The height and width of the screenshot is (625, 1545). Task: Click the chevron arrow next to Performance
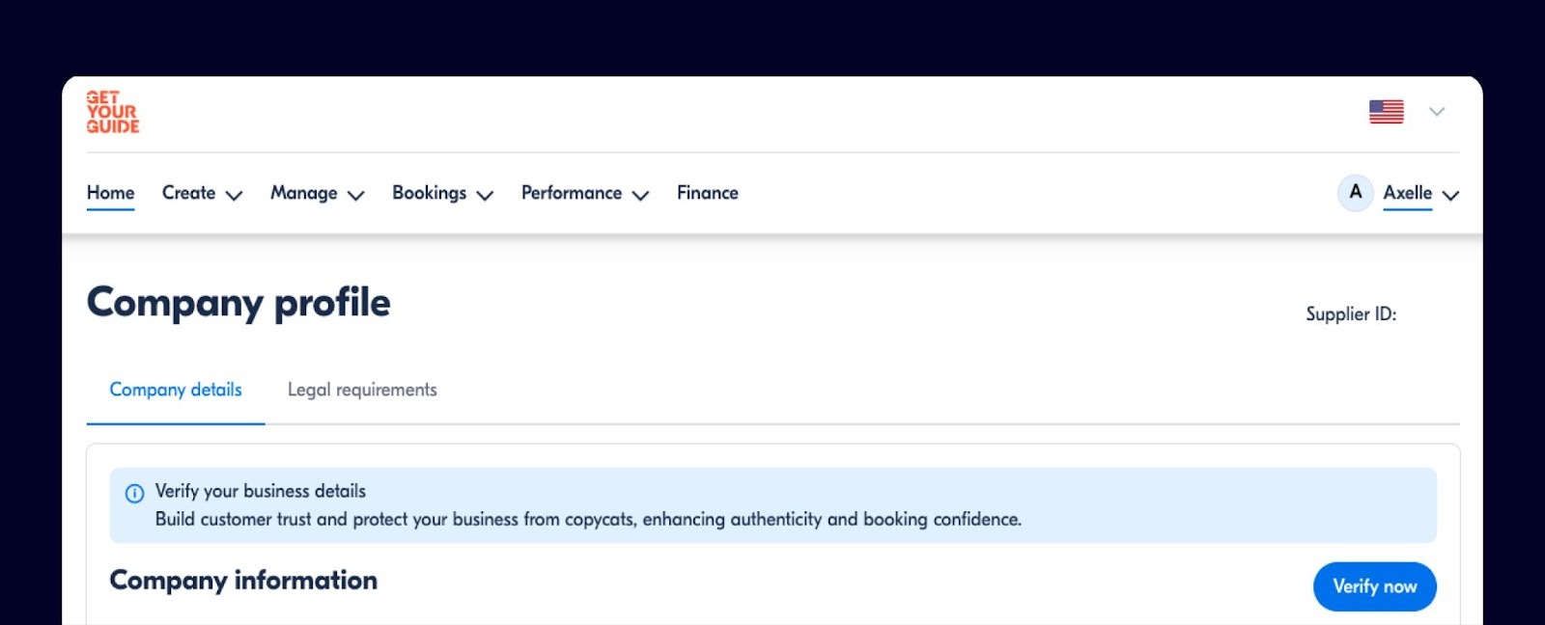coord(640,195)
